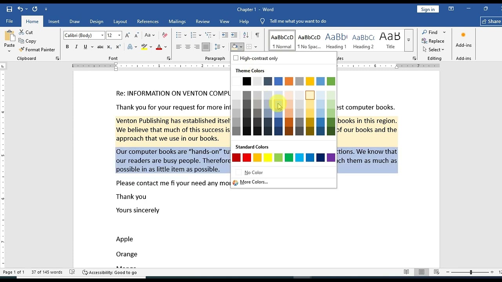502x282 pixels.
Task: Toggle Print Layout view button
Action: pyautogui.click(x=421, y=272)
